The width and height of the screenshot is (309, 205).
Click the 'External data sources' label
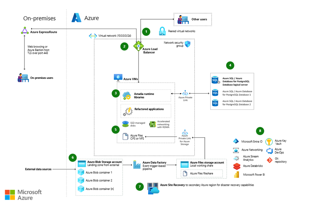point(38,169)
